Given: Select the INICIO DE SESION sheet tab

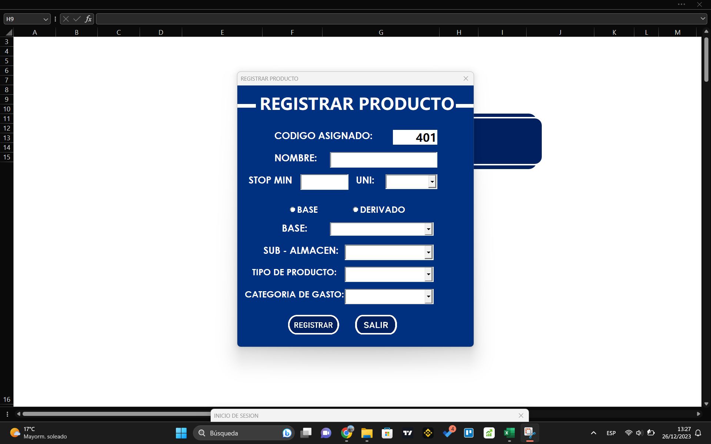Looking at the screenshot, I should [x=236, y=416].
